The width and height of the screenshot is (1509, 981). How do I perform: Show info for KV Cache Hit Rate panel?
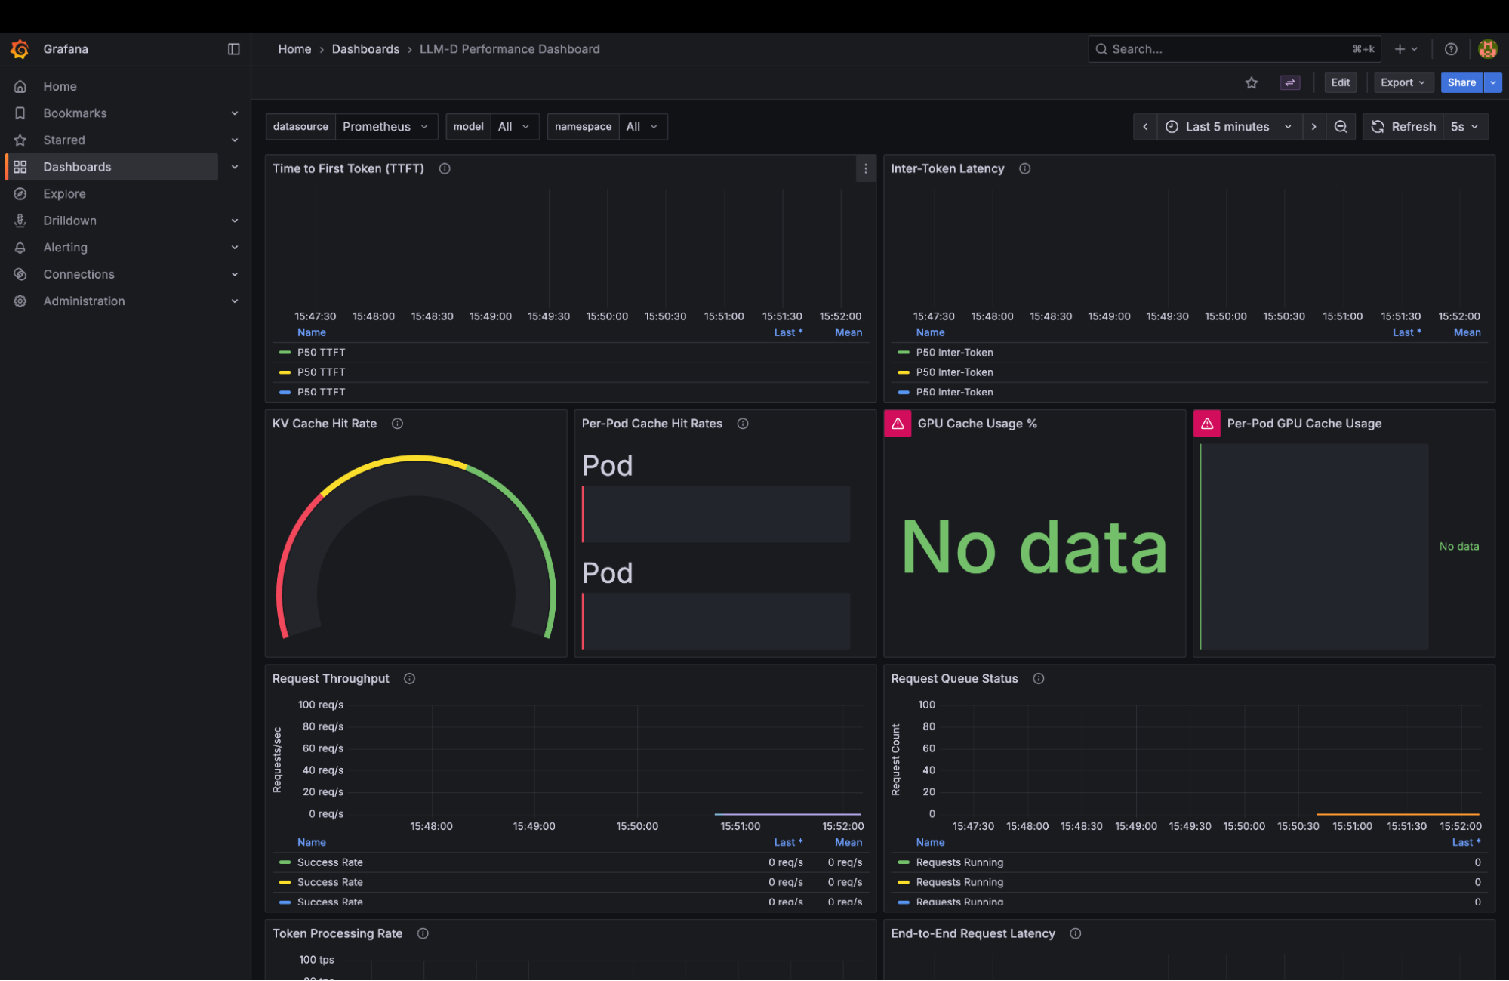(397, 424)
